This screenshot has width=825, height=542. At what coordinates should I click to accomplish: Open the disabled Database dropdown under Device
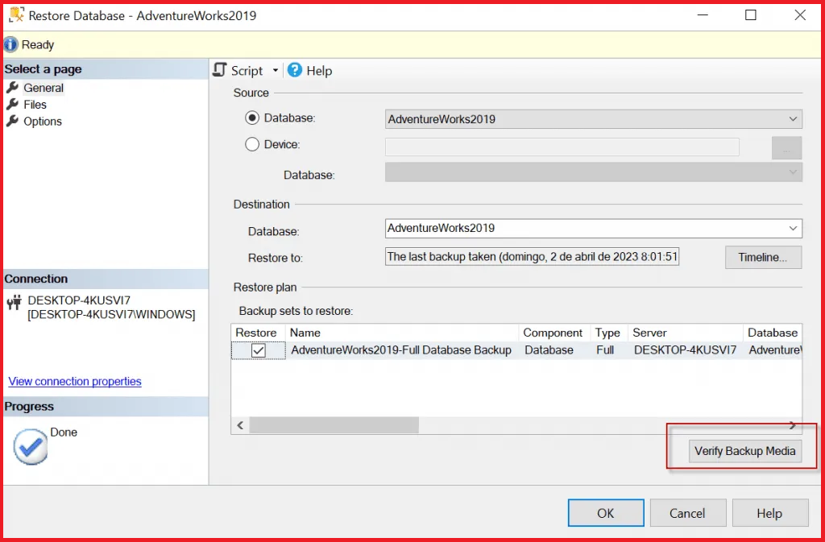(594, 172)
